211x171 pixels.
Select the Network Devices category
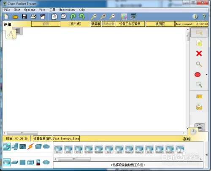coord(7,146)
